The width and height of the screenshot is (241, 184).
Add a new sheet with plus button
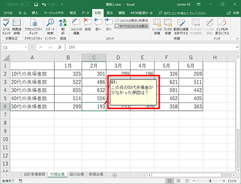pyautogui.click(x=114, y=175)
